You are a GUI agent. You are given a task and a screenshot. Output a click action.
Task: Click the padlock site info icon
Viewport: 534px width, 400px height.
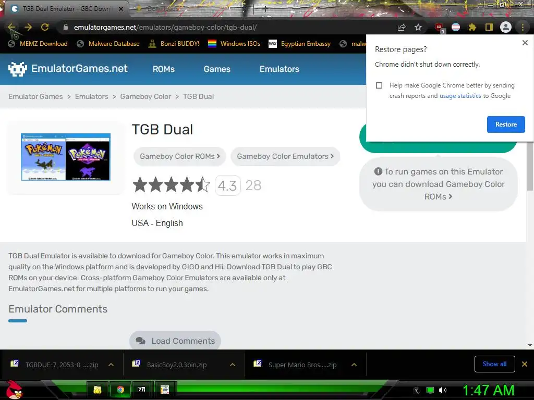click(x=66, y=27)
